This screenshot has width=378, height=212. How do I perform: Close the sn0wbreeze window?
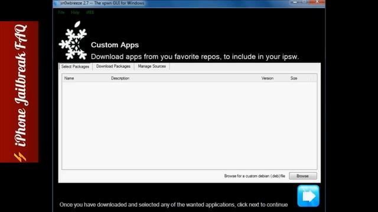(317, 2)
